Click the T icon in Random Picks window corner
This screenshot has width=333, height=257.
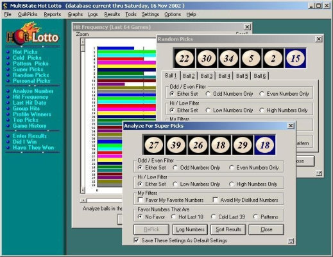pos(319,173)
